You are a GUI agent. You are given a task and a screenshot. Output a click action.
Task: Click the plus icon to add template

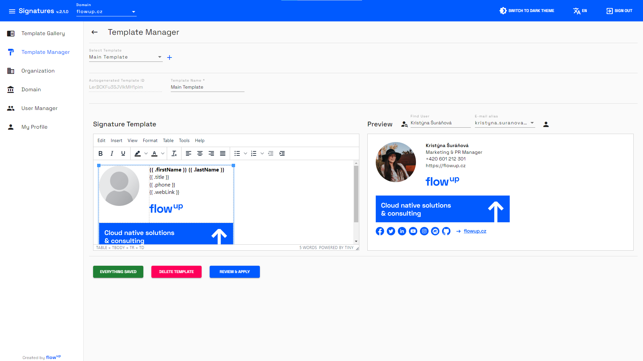(169, 57)
